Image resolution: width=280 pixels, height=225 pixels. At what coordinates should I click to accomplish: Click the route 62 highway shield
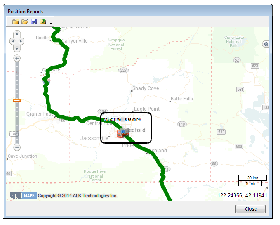point(237,60)
